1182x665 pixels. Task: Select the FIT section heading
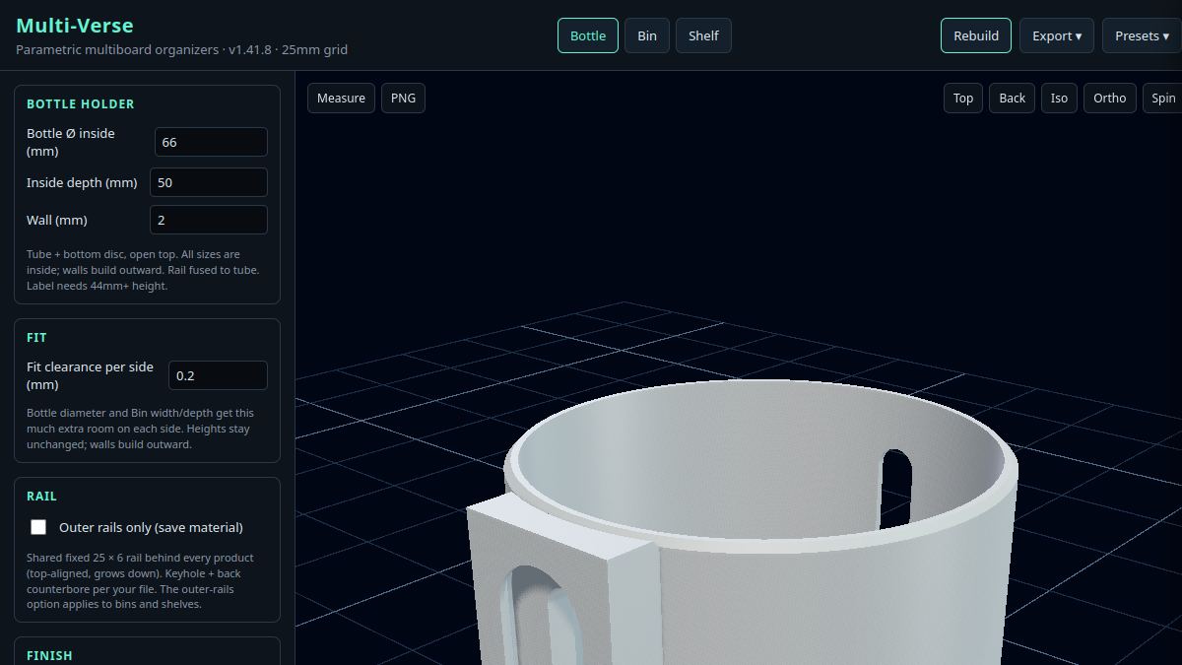(36, 338)
